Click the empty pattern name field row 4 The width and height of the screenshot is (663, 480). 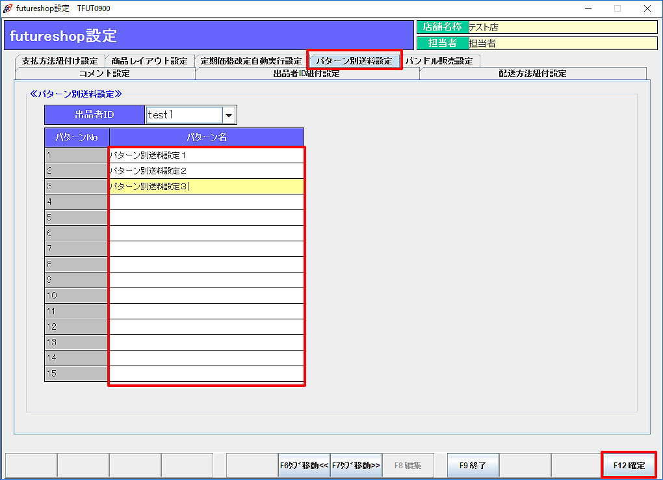point(206,202)
